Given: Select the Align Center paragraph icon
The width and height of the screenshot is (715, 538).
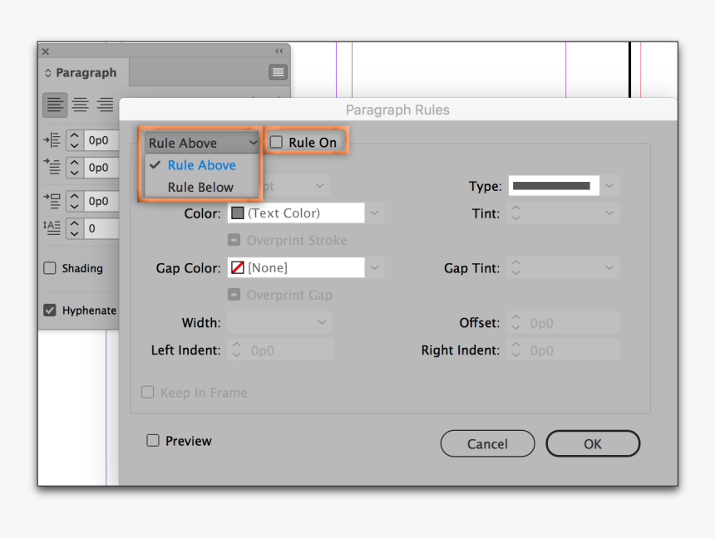Looking at the screenshot, I should pyautogui.click(x=80, y=105).
